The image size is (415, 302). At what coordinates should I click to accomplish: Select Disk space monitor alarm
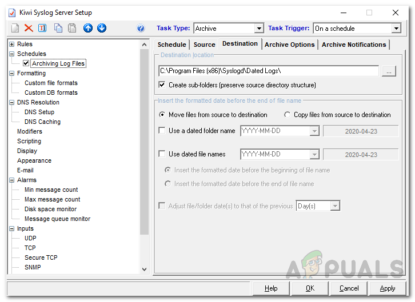coord(50,210)
